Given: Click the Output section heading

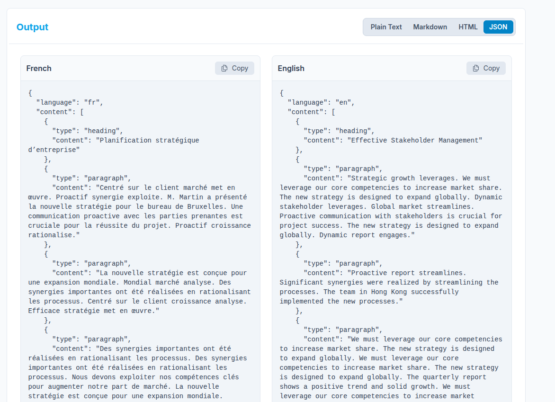Looking at the screenshot, I should (32, 27).
